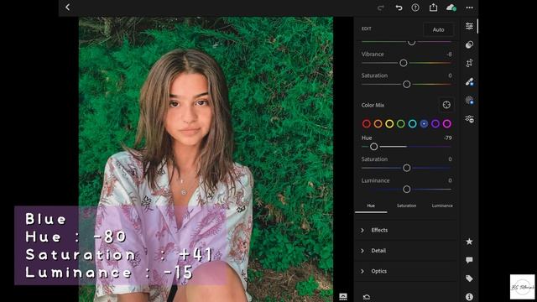
Task: Click the Color Mix heading
Action: [x=373, y=105]
